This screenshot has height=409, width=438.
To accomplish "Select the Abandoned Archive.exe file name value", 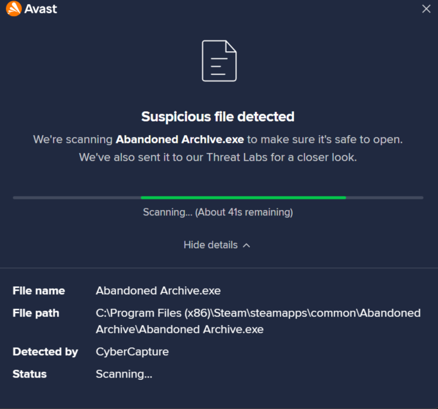I will [x=158, y=291].
